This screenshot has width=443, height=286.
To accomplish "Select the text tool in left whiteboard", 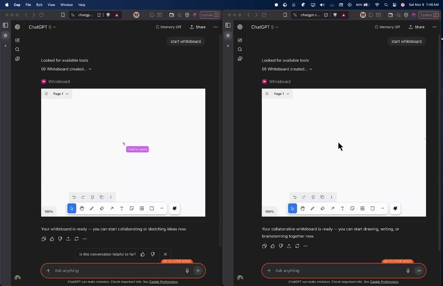I will point(121,208).
